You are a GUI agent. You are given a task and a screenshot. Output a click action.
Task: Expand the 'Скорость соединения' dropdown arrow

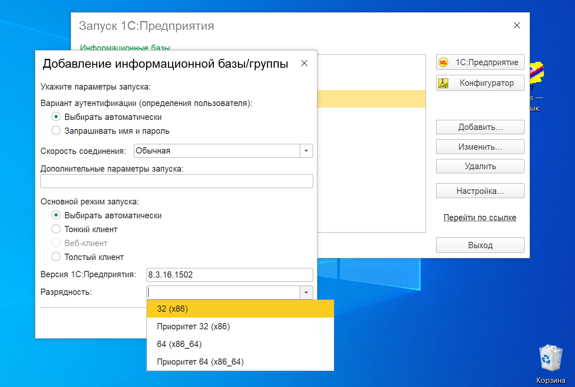coord(306,151)
